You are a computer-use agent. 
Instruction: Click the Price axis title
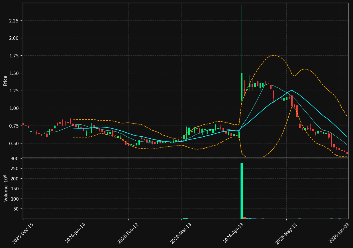(x=5, y=80)
